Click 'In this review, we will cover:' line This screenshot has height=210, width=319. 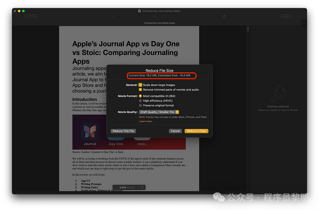click(89, 174)
